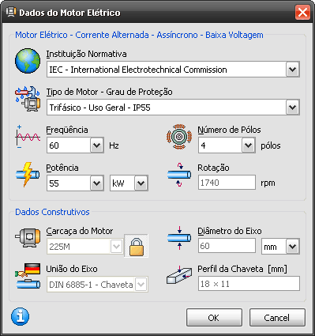315x336 pixels.
Task: Click the shaft rotation icon
Action: pos(179,175)
